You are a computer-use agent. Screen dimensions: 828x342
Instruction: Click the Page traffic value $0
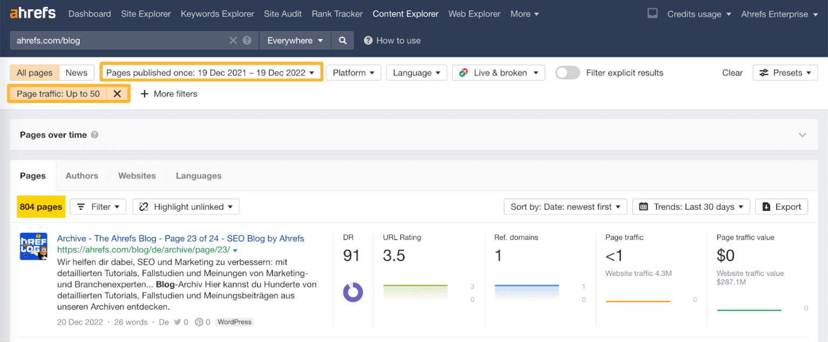726,255
